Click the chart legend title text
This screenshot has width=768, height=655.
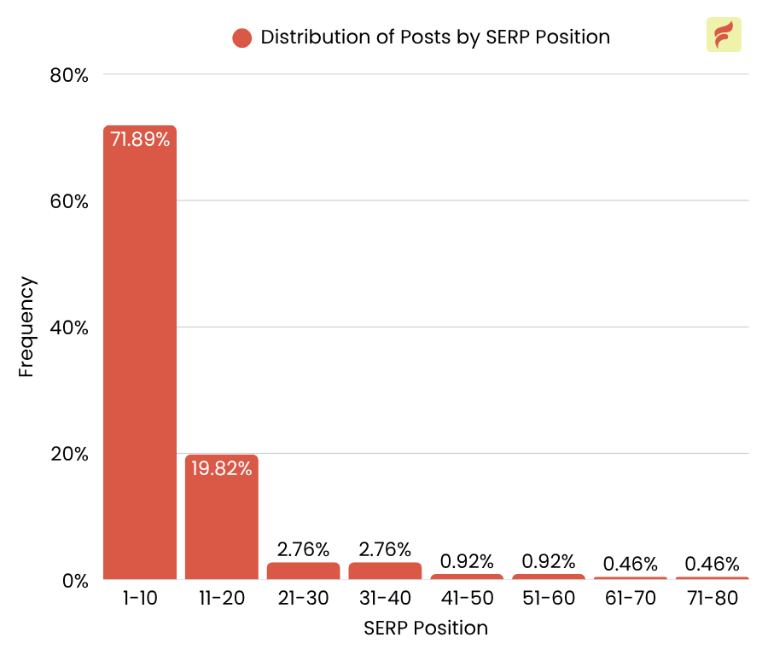(x=435, y=38)
